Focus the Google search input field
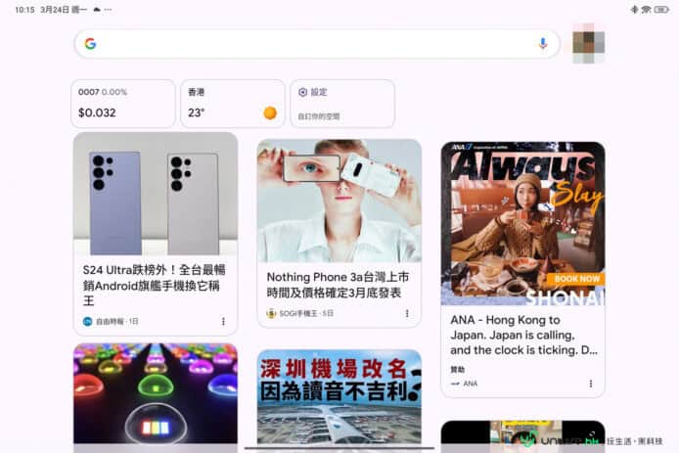 click(x=313, y=44)
